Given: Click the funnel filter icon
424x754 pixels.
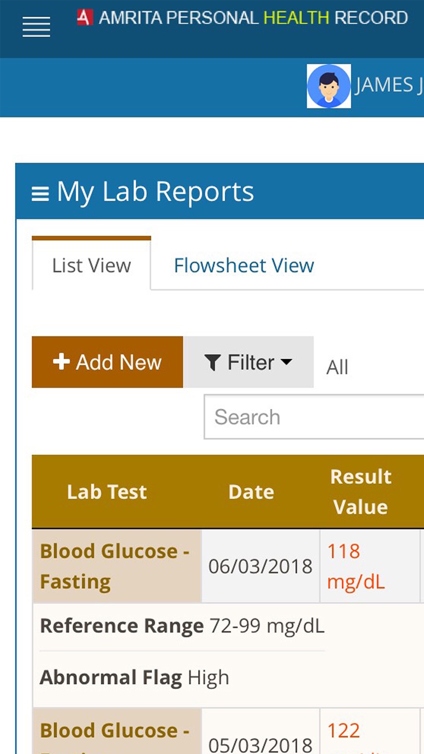Looking at the screenshot, I should pos(212,363).
